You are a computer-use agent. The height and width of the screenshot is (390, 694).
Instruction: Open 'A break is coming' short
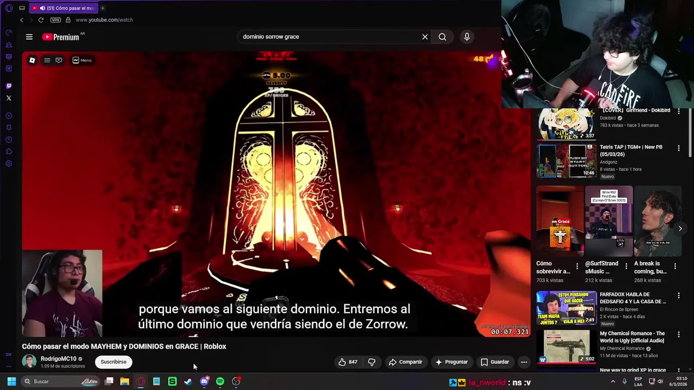(658, 221)
